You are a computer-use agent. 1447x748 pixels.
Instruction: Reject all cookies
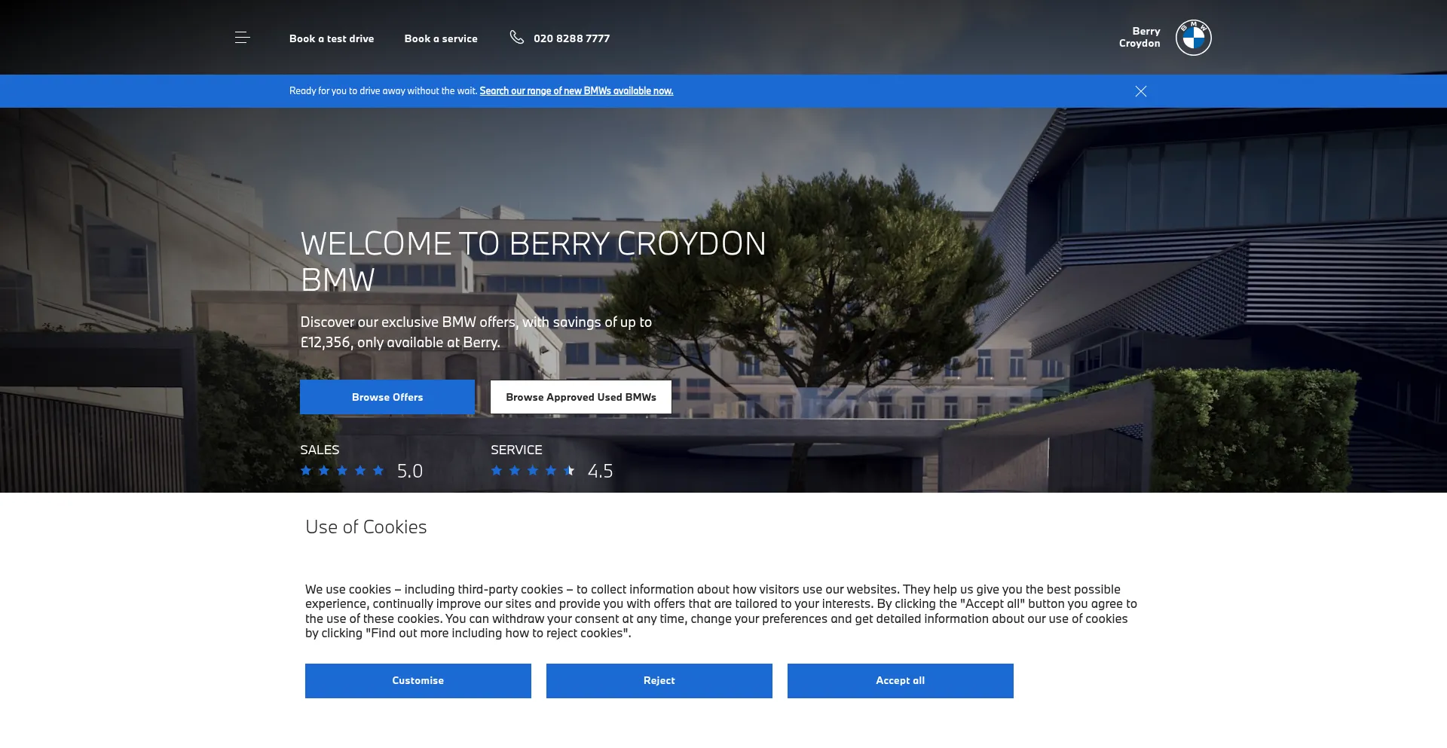(659, 680)
